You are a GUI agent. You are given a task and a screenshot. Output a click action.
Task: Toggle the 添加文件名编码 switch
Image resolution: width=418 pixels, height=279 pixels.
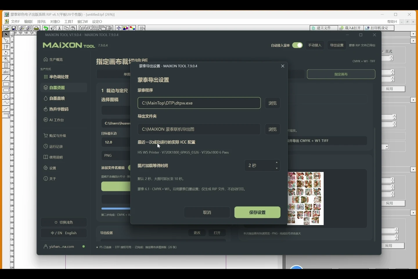pos(129,168)
